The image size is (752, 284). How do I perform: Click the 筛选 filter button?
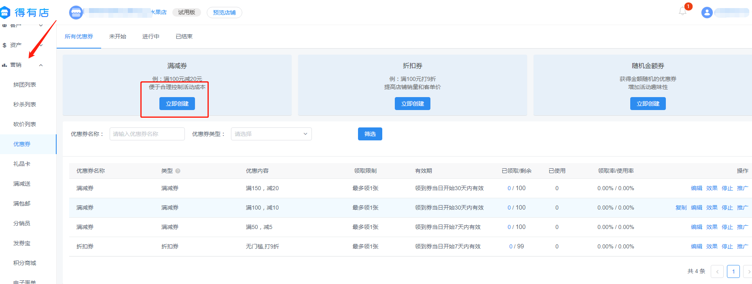coord(370,134)
